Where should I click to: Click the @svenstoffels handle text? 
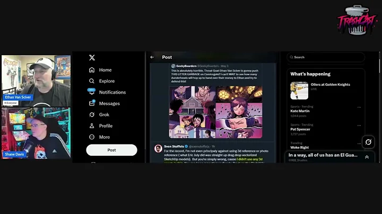click(x=199, y=146)
